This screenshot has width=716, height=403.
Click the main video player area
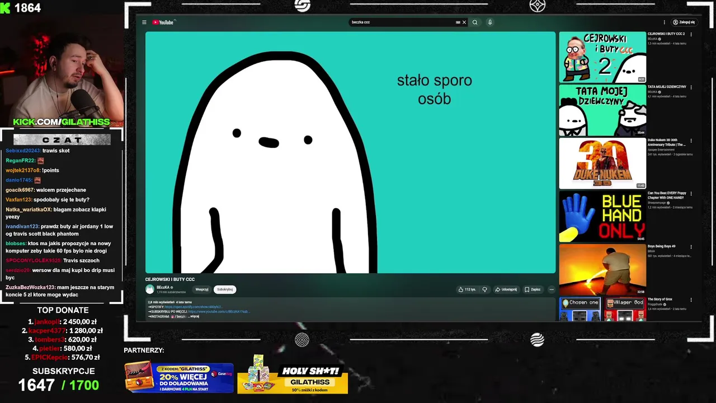350,152
